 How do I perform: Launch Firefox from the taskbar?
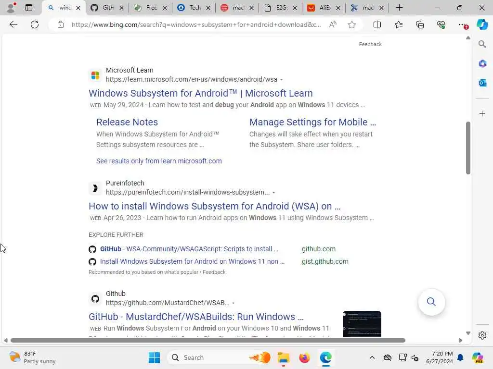(304, 357)
